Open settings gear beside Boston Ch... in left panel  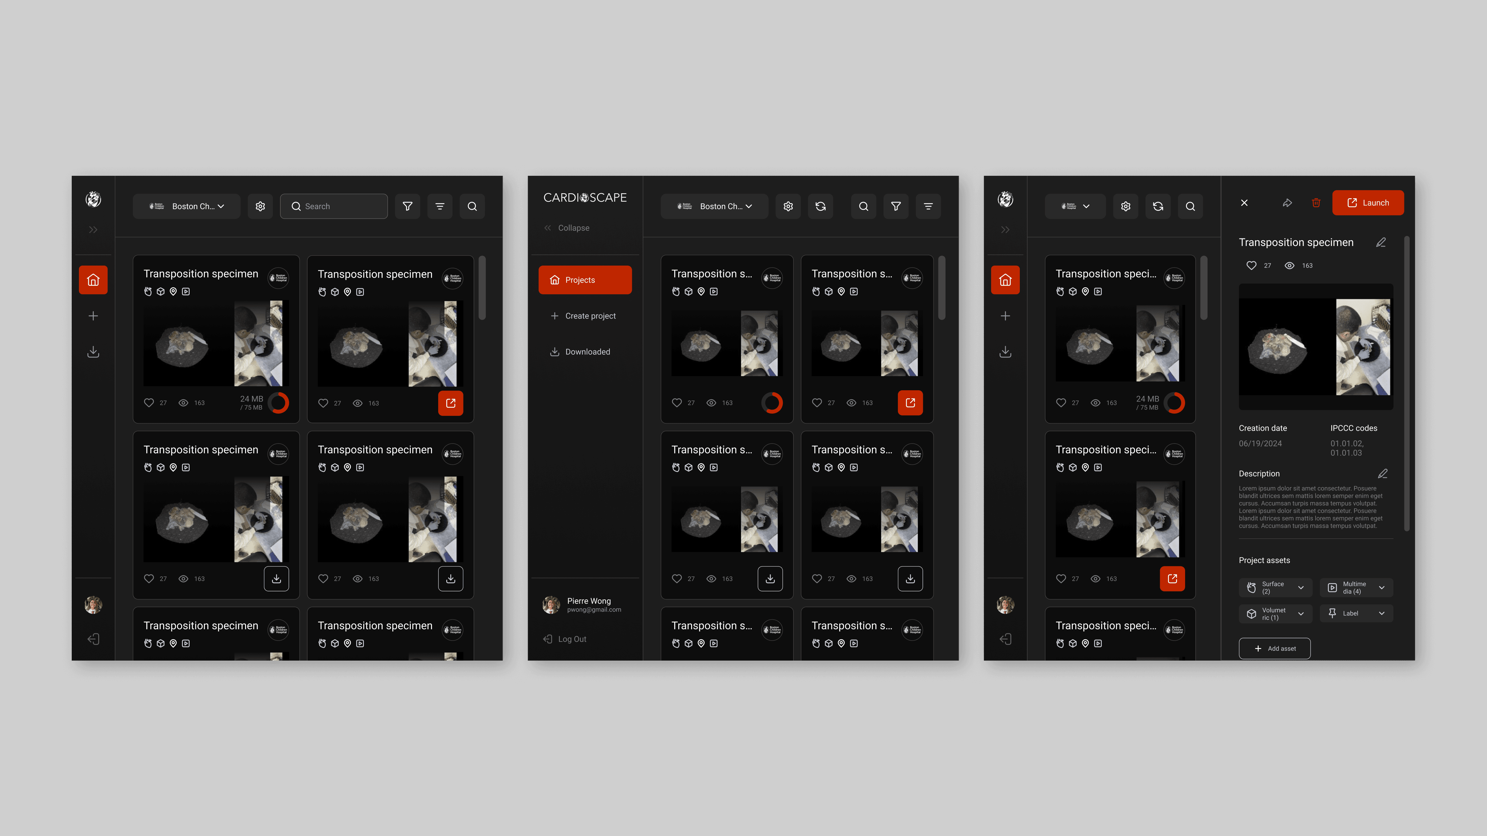pyautogui.click(x=260, y=206)
